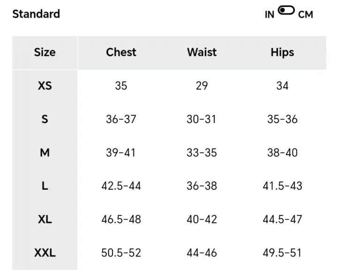Click the Standard heading
This screenshot has width=338, height=277.
click(36, 14)
